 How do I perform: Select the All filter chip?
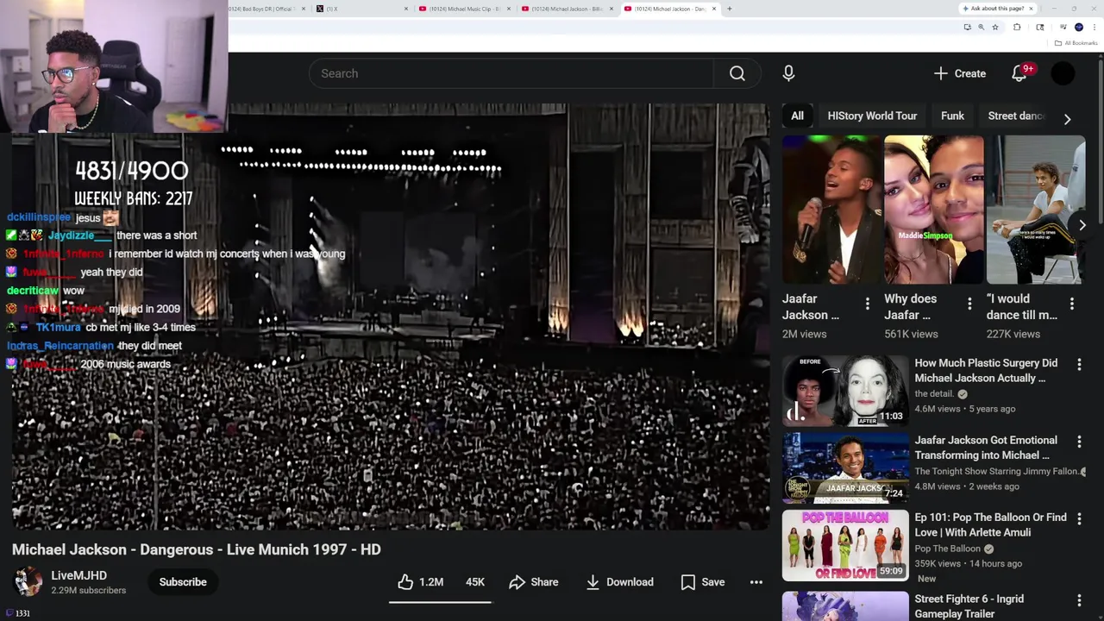(x=798, y=116)
